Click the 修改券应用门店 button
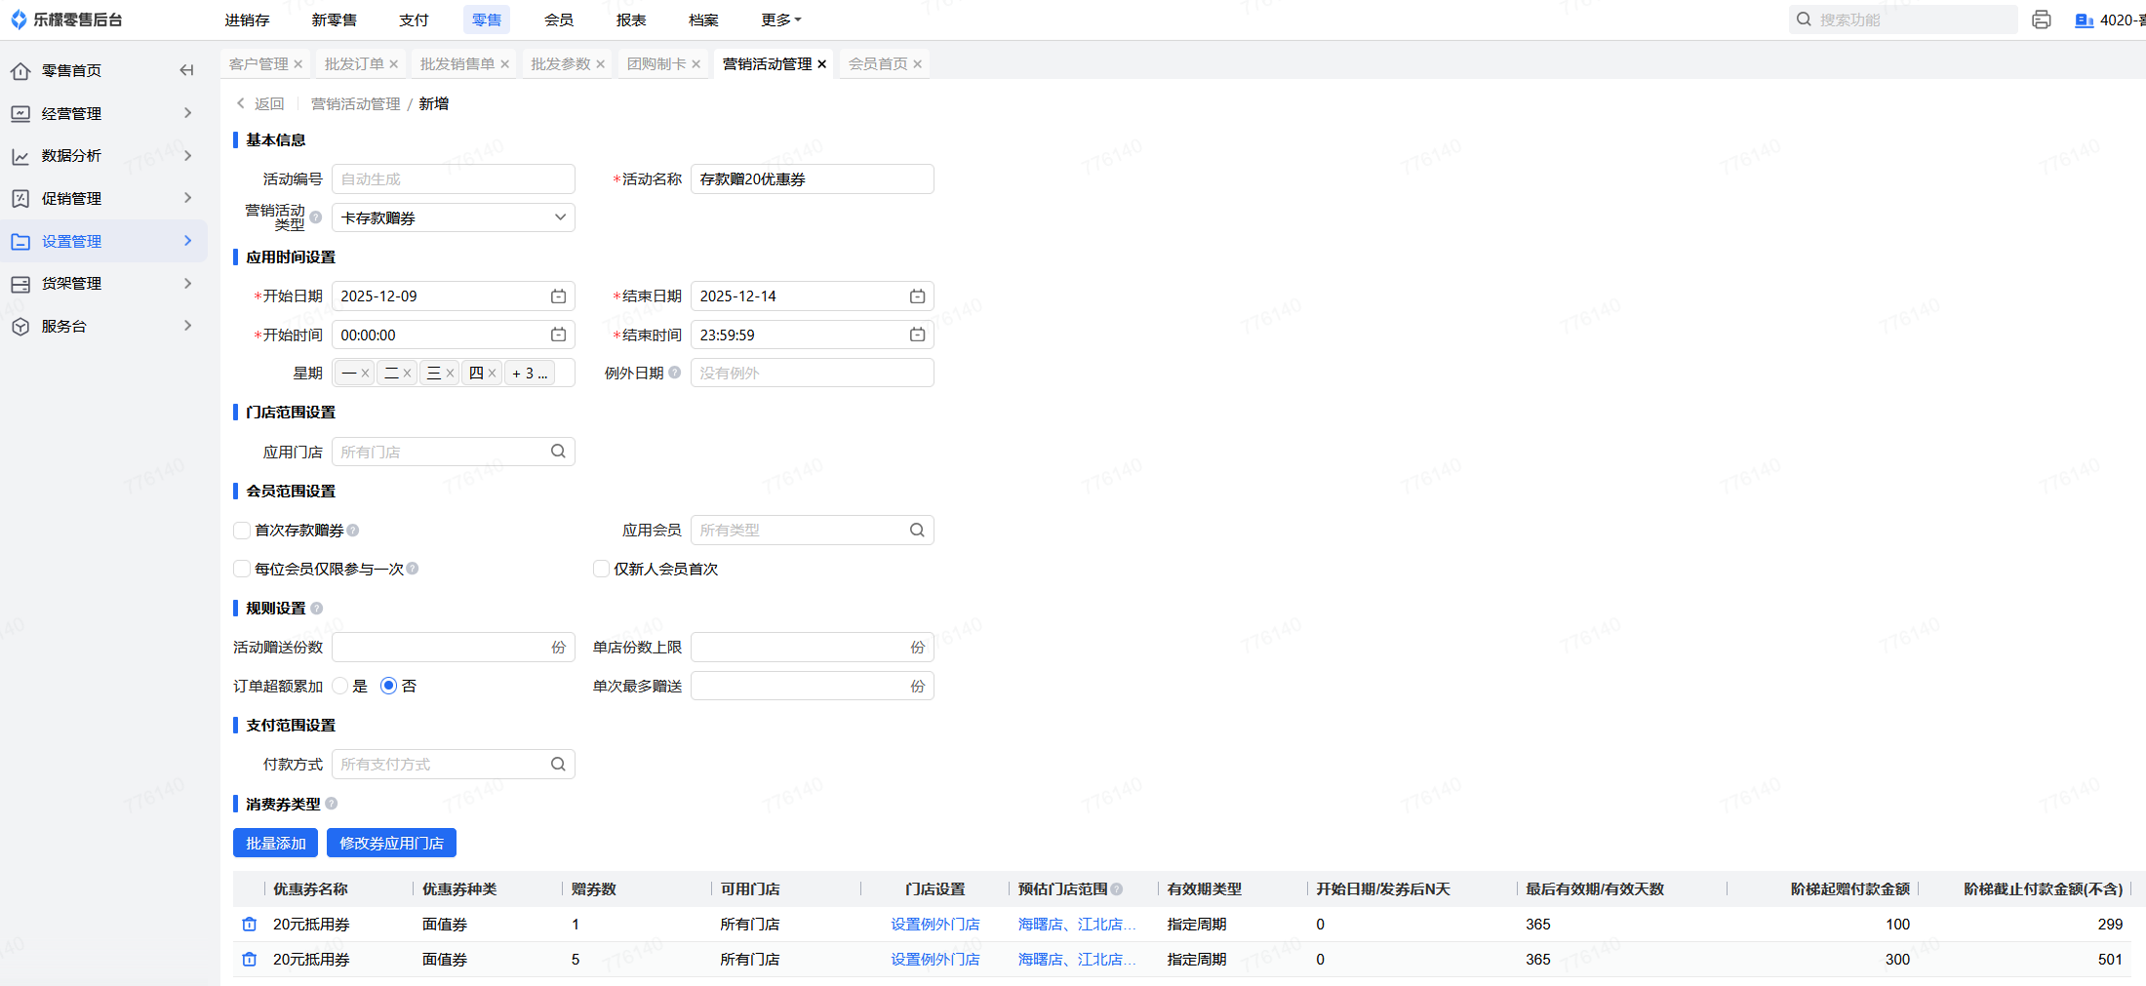This screenshot has height=986, width=2146. point(391,843)
